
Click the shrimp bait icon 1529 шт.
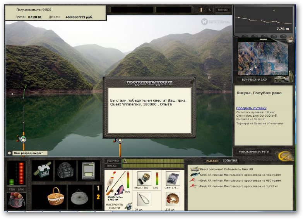point(173,199)
